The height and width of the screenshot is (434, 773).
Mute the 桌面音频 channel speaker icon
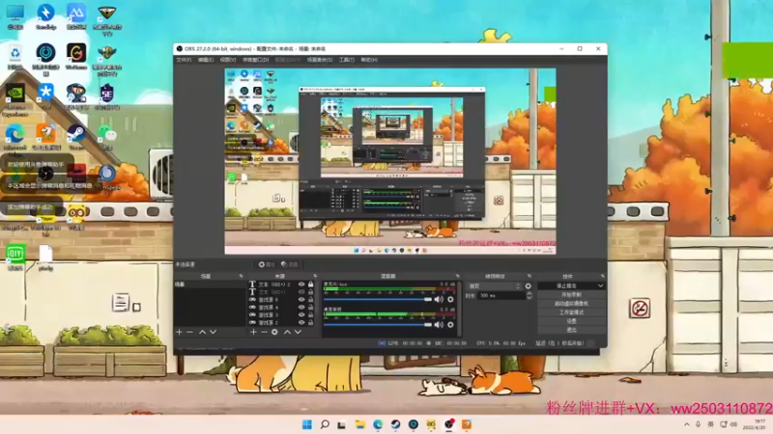click(x=439, y=325)
